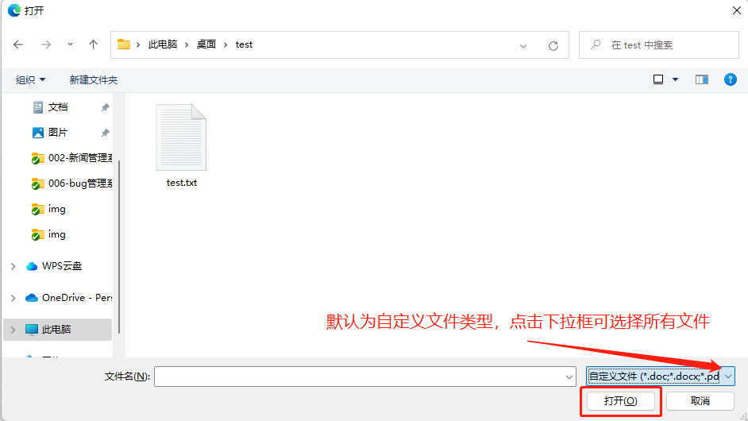Open the help question mark icon

coord(730,79)
